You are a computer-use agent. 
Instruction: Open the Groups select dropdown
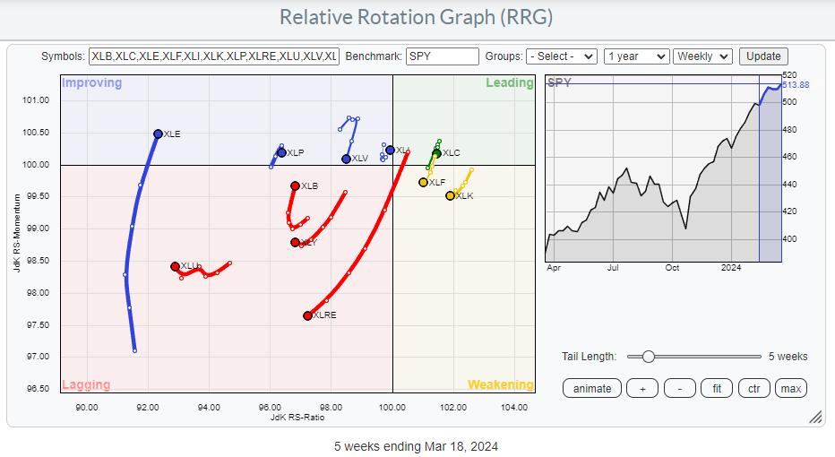(x=561, y=56)
